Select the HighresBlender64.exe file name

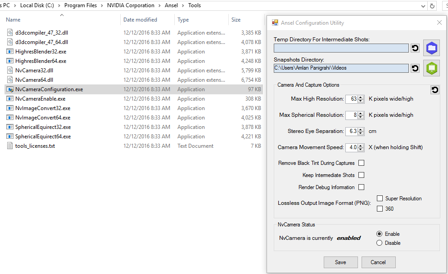point(41,61)
